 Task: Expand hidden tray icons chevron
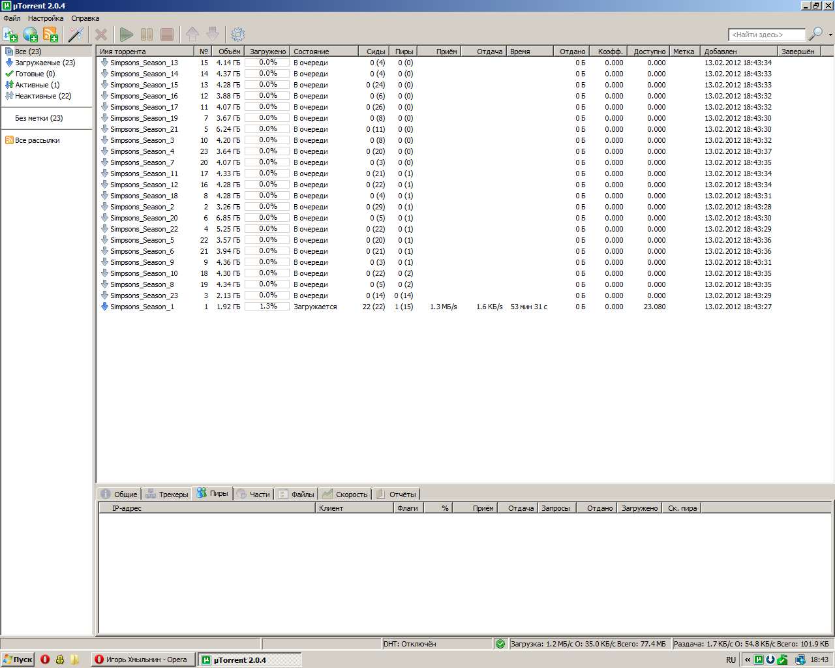point(748,660)
